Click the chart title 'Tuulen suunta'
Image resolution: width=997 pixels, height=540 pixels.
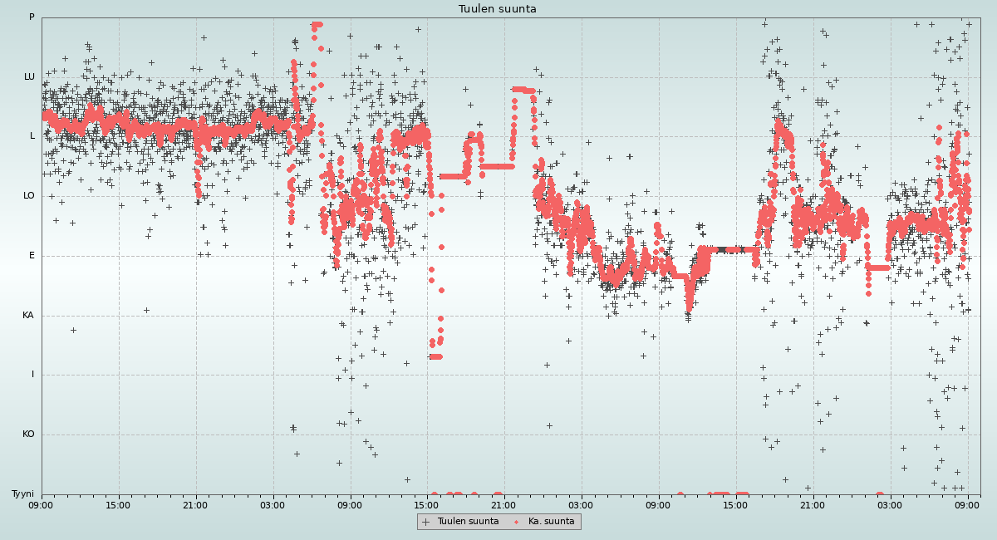[x=498, y=9]
